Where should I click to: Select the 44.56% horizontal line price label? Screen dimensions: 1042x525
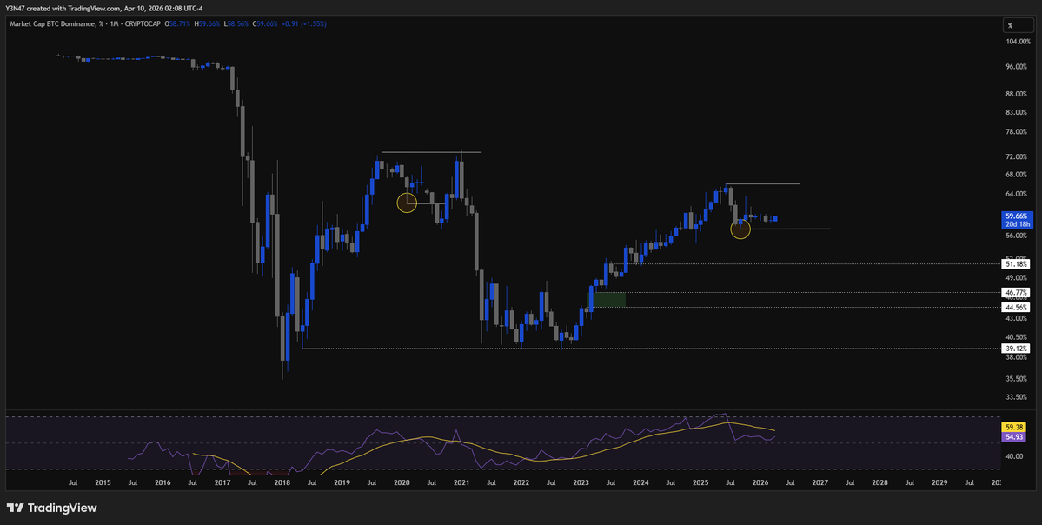point(1017,307)
